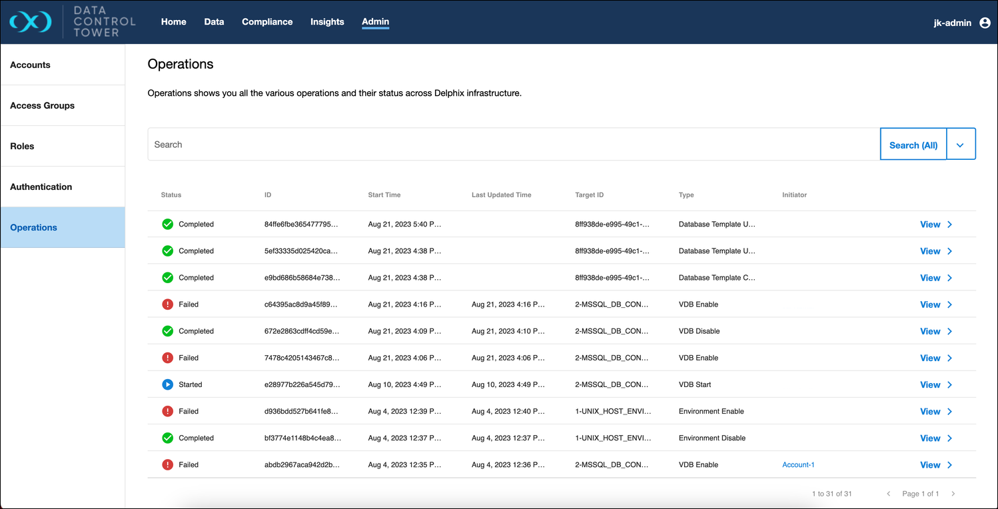Open the jk-admin user profile icon

[x=985, y=23]
